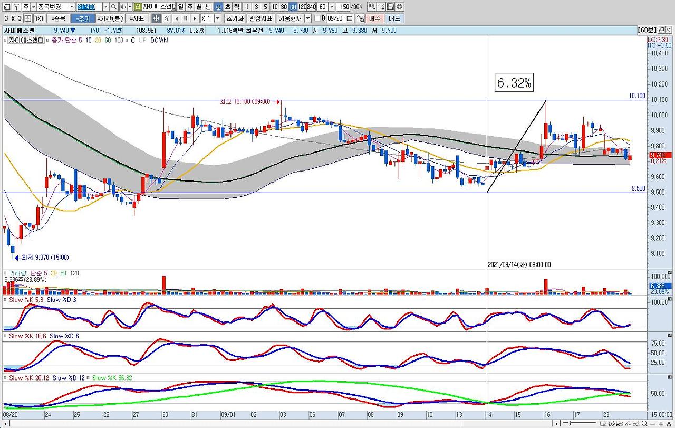The width and height of the screenshot is (675, 428).
Task: Select the 틱 (tick) period tab
Action: [x=237, y=7]
